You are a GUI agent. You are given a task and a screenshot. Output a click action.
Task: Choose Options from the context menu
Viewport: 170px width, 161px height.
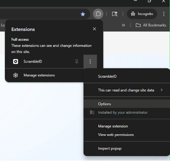pos(127,104)
